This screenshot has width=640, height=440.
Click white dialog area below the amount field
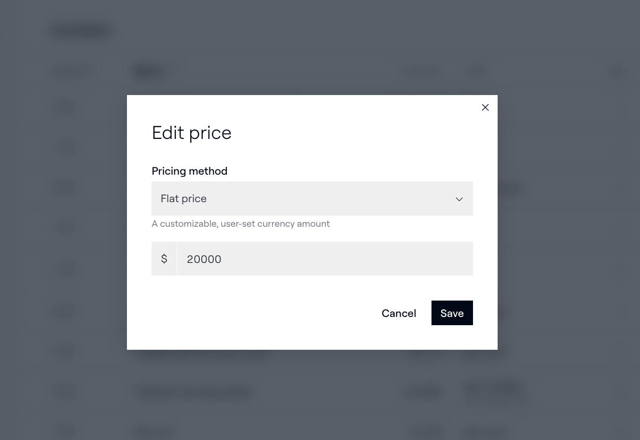click(x=312, y=288)
